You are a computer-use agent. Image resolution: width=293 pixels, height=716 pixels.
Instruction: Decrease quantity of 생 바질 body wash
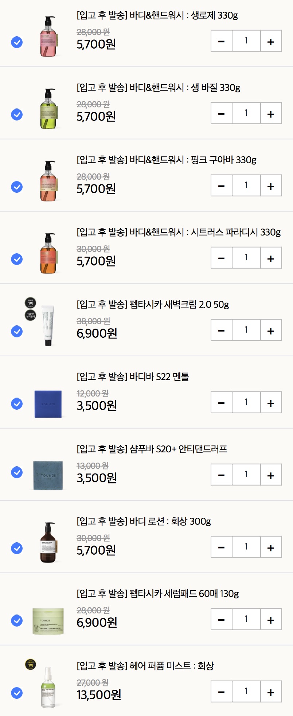coord(221,114)
